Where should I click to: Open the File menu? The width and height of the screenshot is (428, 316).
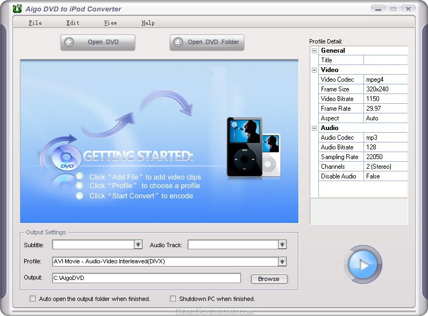[35, 23]
